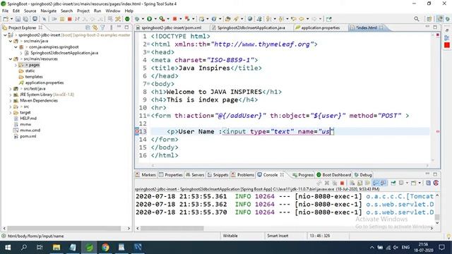Close the index.html editor tab
Screen dimensions: 452x254
tap(381, 28)
